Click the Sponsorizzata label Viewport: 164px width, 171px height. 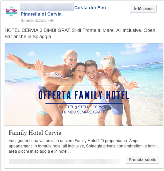[x=34, y=21]
